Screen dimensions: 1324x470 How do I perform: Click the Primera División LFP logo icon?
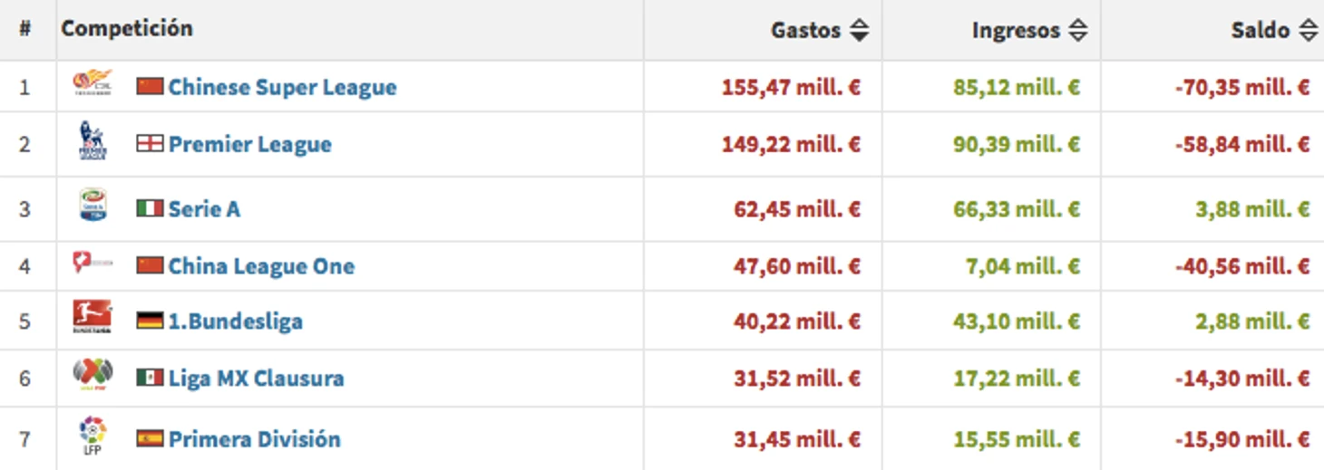(92, 436)
